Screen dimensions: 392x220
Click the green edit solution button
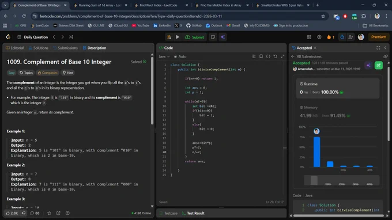click(379, 66)
